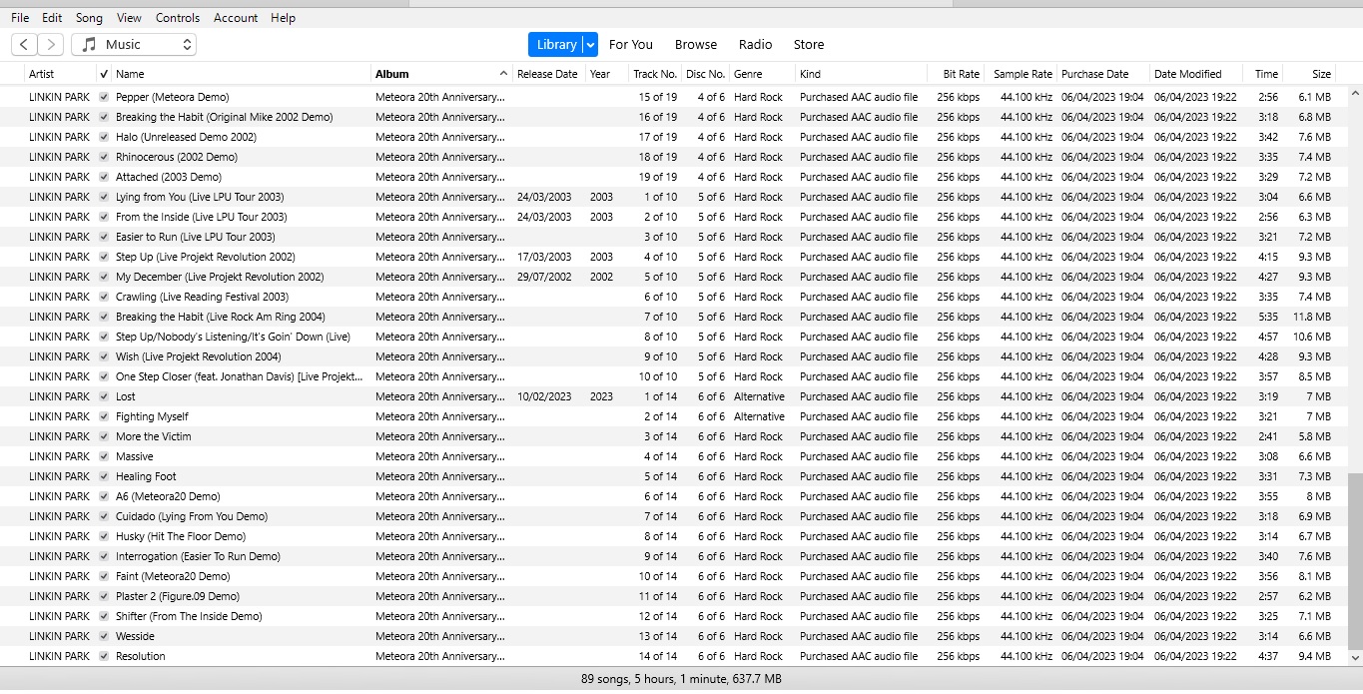
Task: Click the checkmark column header
Action: pos(104,74)
